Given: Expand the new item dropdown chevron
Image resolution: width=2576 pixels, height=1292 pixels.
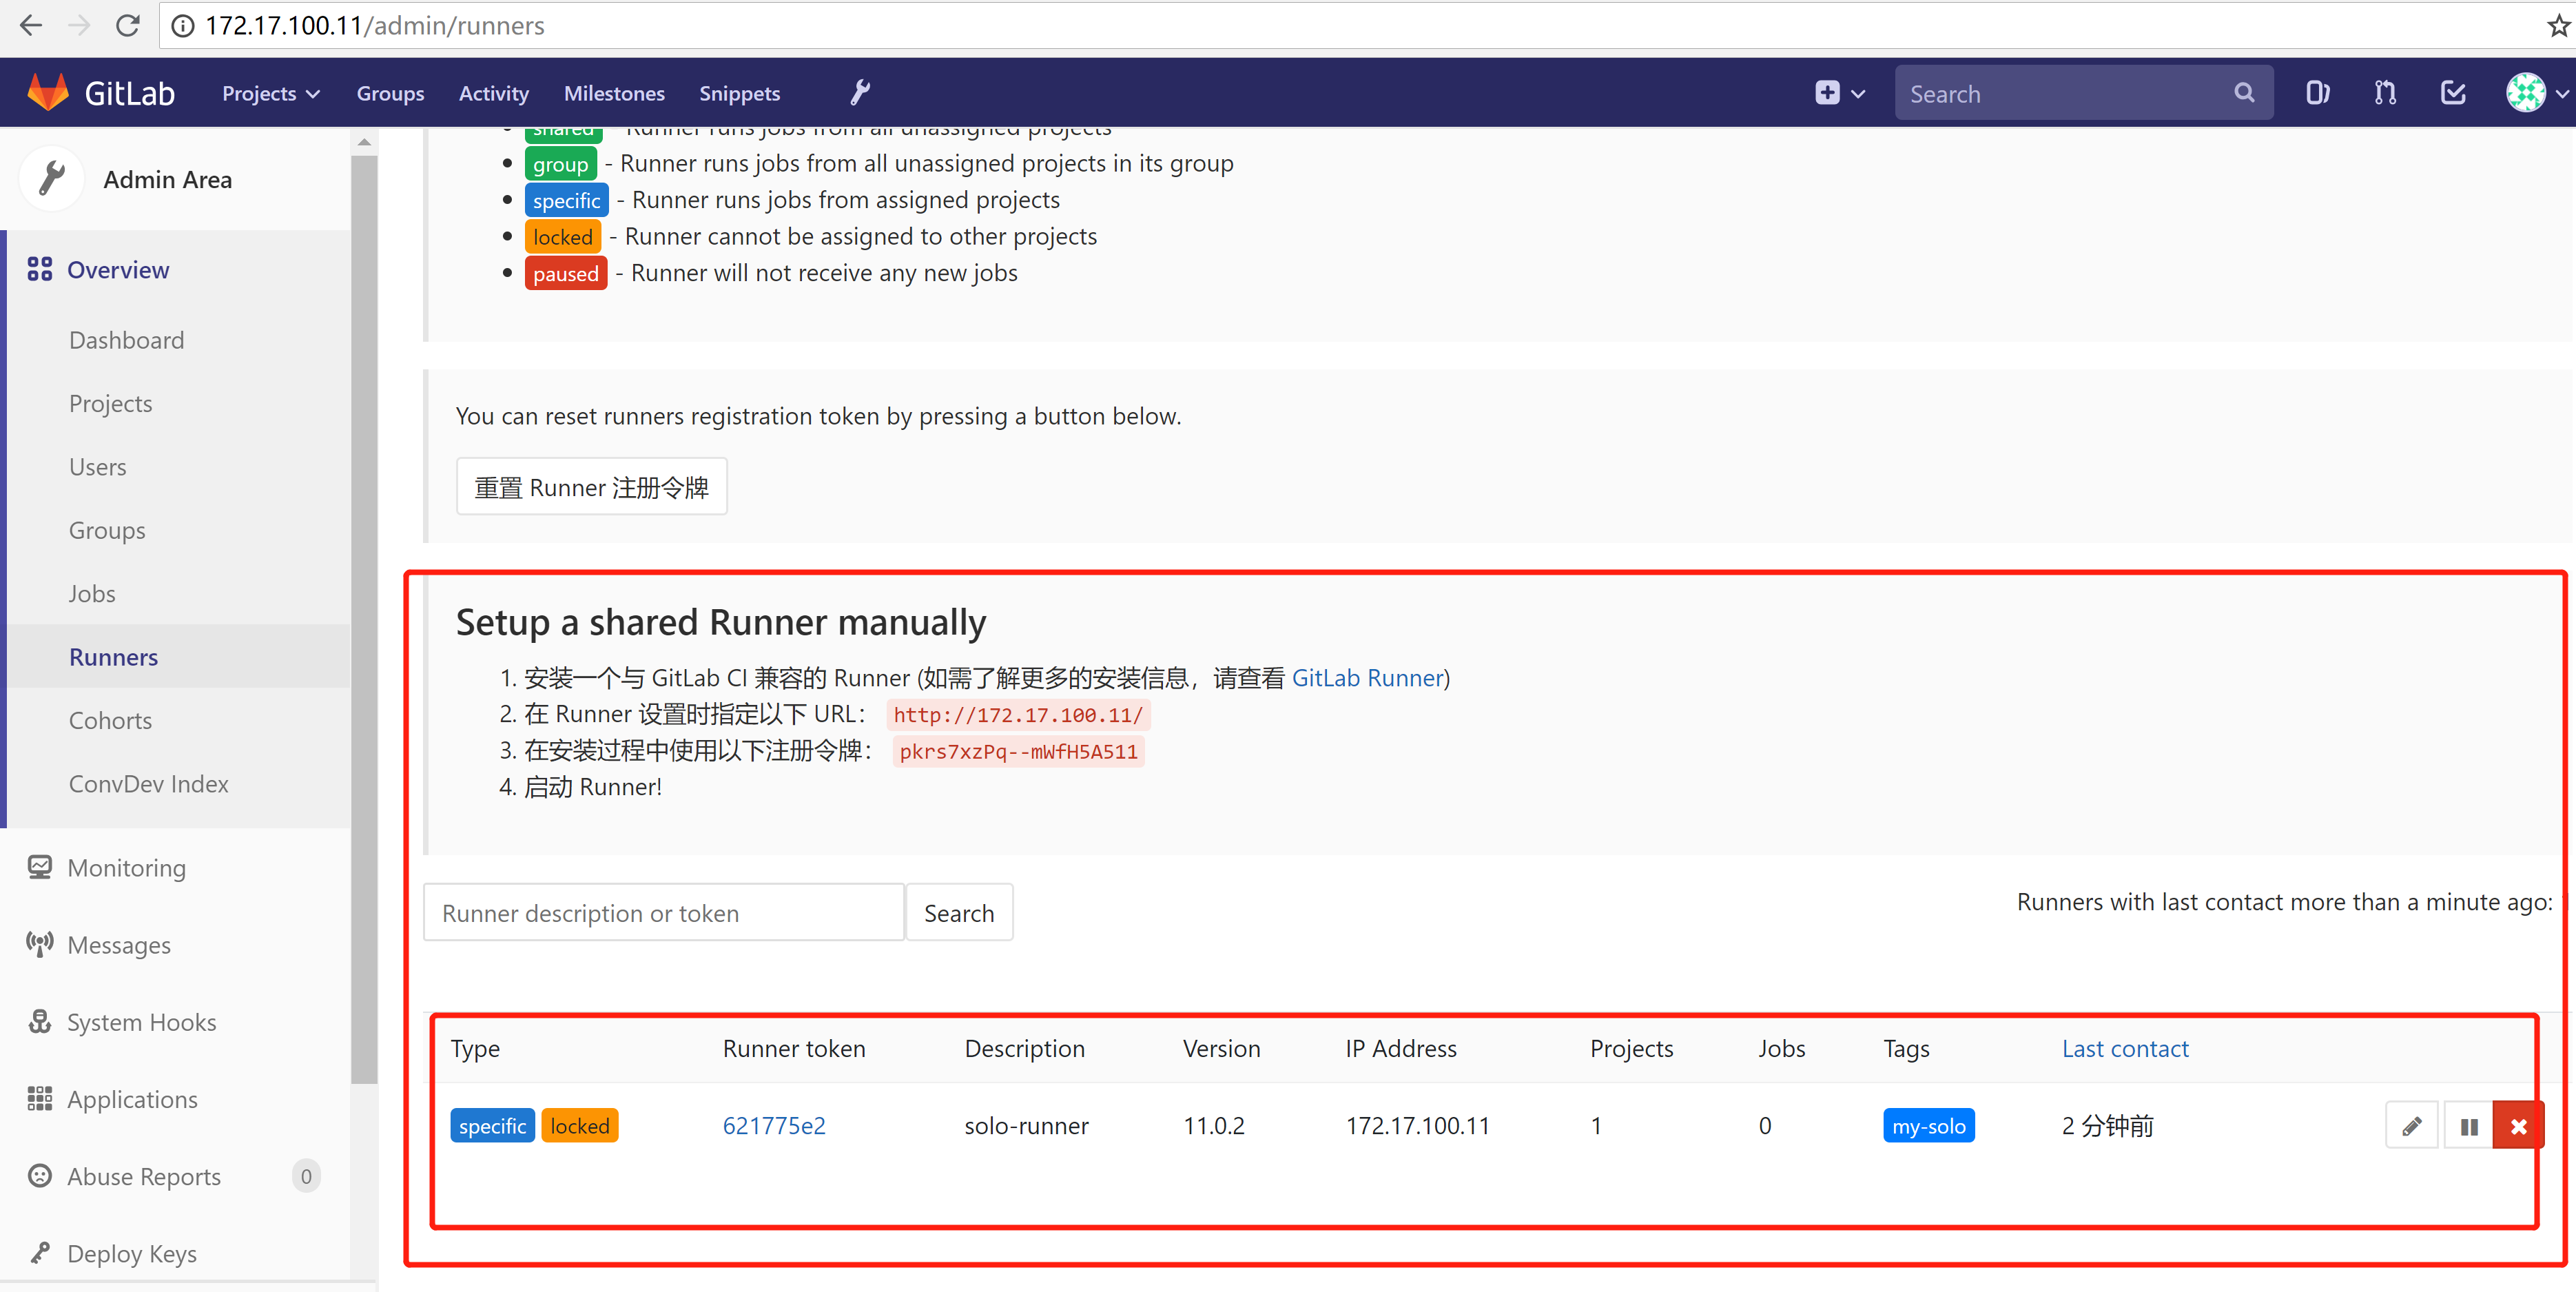Looking at the screenshot, I should [1858, 94].
